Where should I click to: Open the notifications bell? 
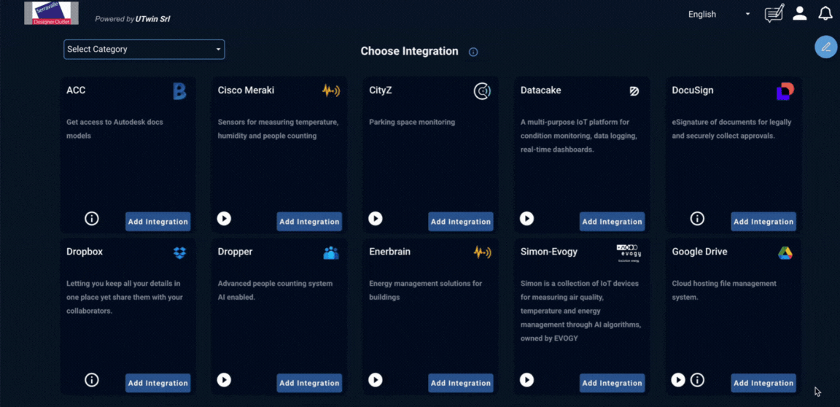click(825, 14)
